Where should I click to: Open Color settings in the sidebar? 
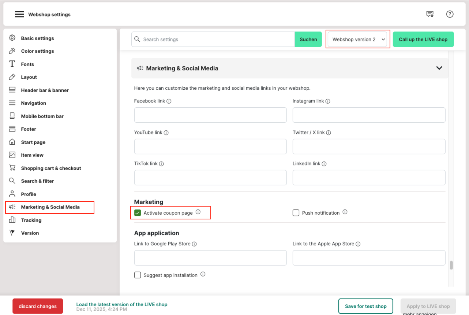tap(37, 51)
